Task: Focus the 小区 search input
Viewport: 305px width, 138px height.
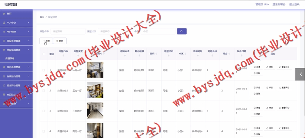Action: point(158,31)
